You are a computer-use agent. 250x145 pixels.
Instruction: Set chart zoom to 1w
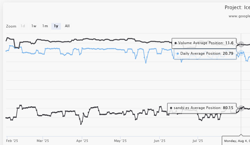(34, 26)
